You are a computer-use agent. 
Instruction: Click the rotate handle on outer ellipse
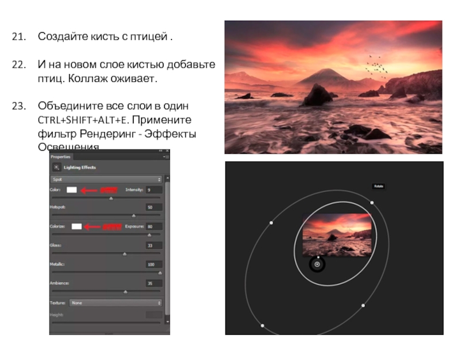[x=372, y=202]
